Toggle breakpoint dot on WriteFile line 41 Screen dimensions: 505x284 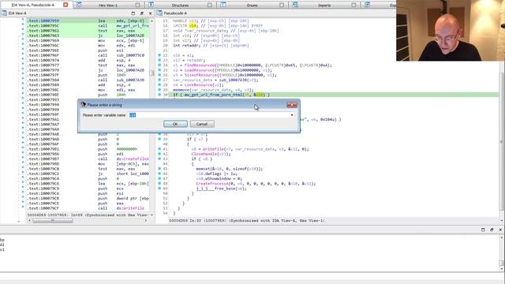pos(159,149)
